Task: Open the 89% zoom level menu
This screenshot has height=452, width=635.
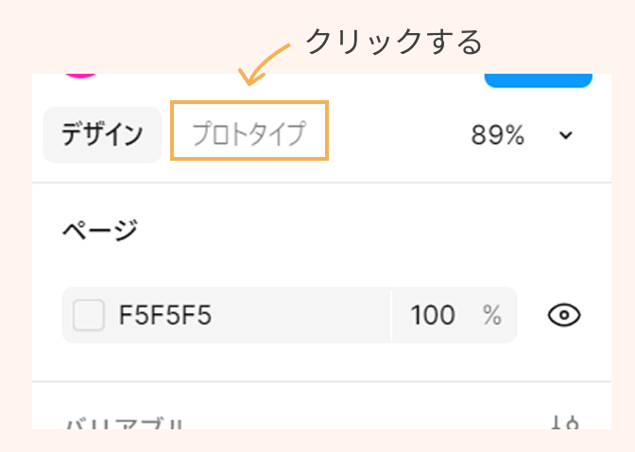Action: [x=498, y=135]
